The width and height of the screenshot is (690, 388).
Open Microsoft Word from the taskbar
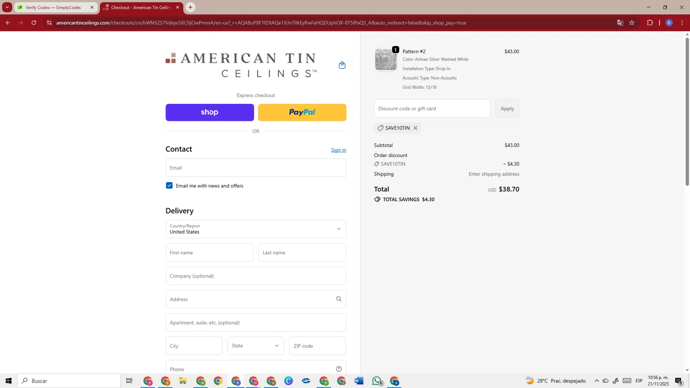tap(359, 381)
